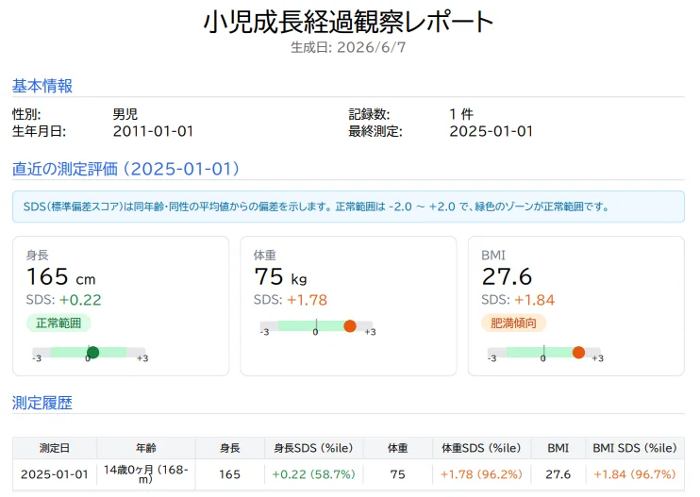This screenshot has height=497, width=700.
Task: Click the green marker on height SDS bar
Action: tap(92, 353)
